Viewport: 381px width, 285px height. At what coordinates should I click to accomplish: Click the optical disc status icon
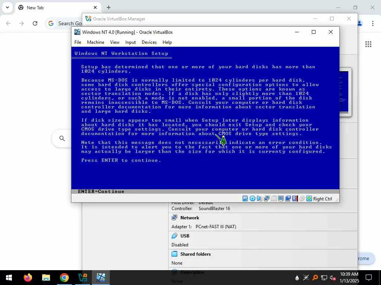point(253,199)
